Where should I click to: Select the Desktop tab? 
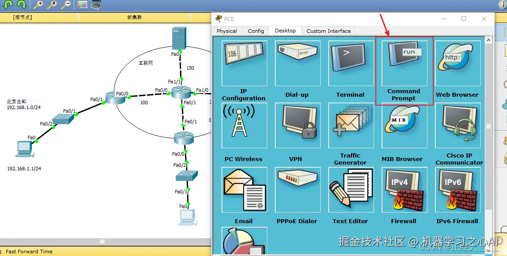[x=285, y=31]
